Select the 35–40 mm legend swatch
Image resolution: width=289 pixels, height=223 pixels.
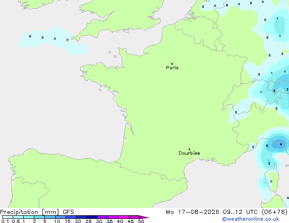[113, 217]
